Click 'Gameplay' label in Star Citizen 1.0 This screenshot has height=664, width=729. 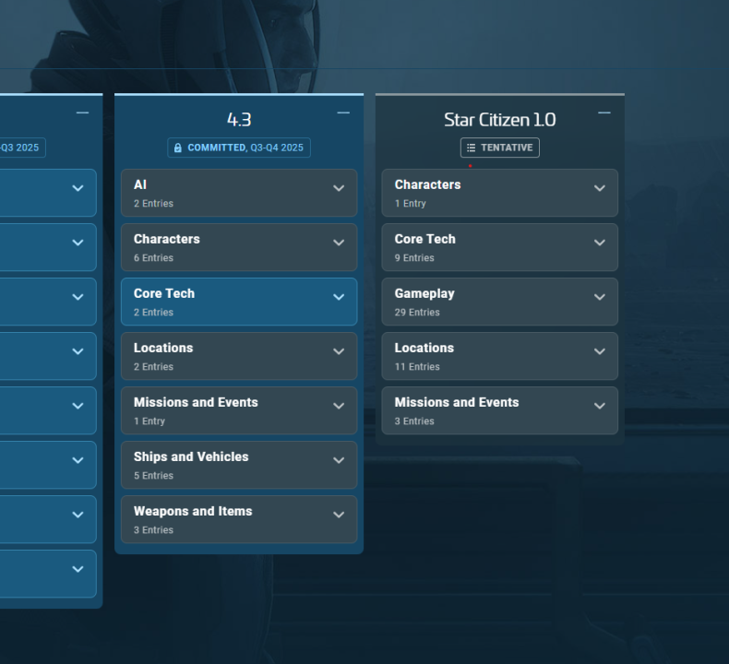(424, 293)
